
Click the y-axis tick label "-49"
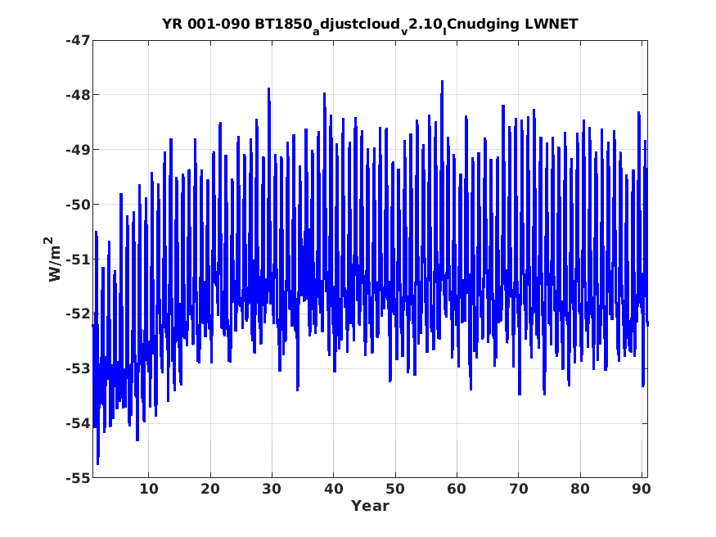78,150
